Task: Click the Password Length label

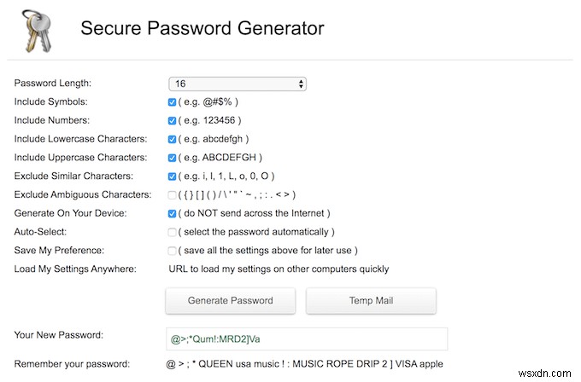Action: (53, 84)
